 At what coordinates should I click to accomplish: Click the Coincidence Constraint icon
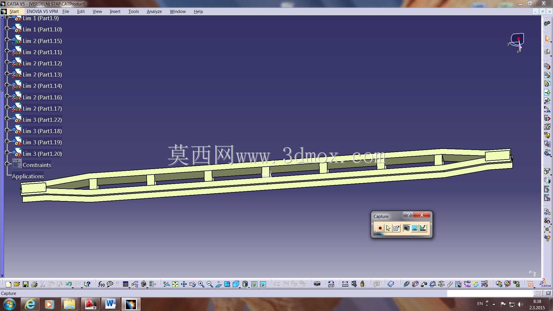coord(406,285)
